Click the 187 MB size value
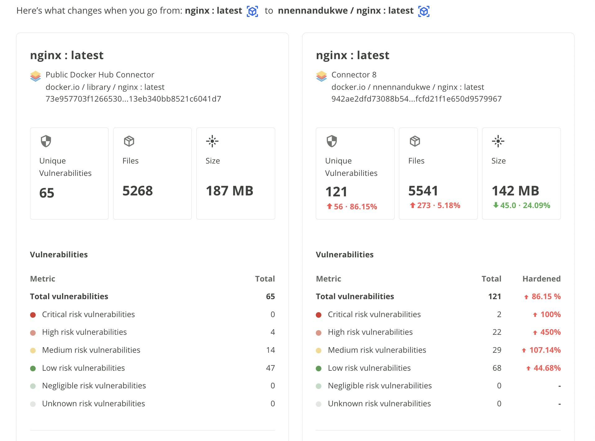The image size is (595, 441). click(230, 191)
